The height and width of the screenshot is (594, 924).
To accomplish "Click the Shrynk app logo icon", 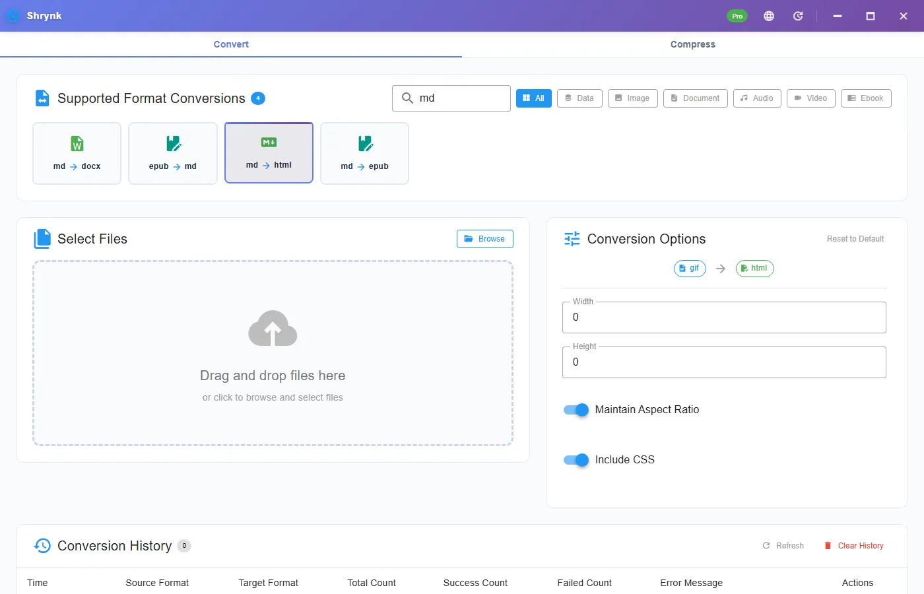I will [x=13, y=16].
